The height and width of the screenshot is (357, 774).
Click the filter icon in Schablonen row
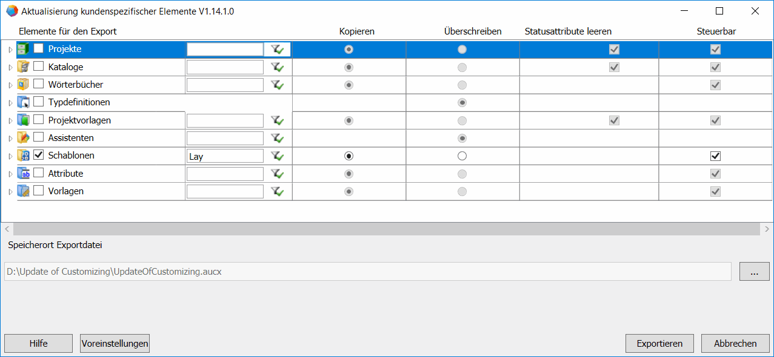[278, 156]
